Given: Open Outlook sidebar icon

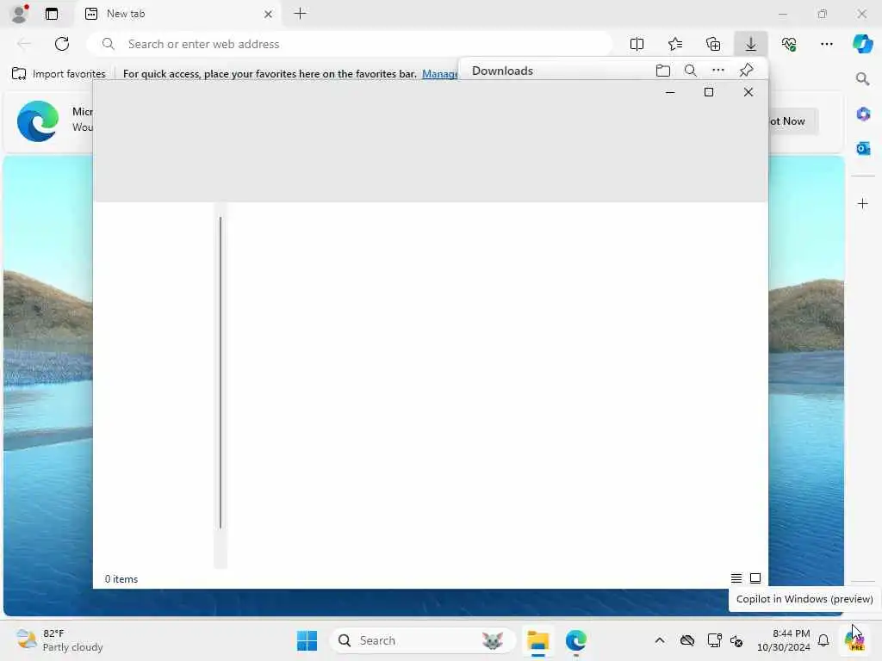Looking at the screenshot, I should (x=863, y=148).
